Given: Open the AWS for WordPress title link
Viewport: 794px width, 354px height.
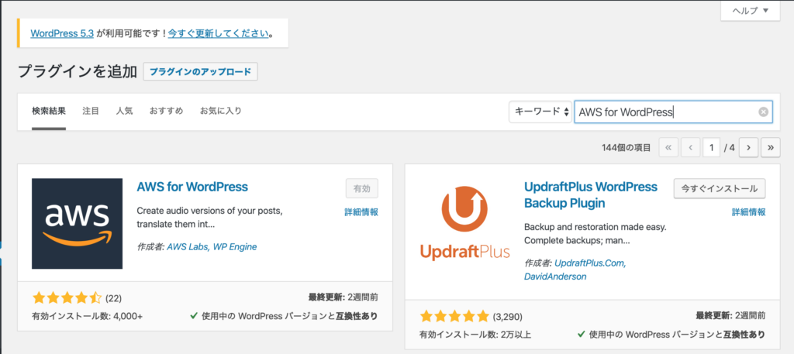Looking at the screenshot, I should 192,187.
